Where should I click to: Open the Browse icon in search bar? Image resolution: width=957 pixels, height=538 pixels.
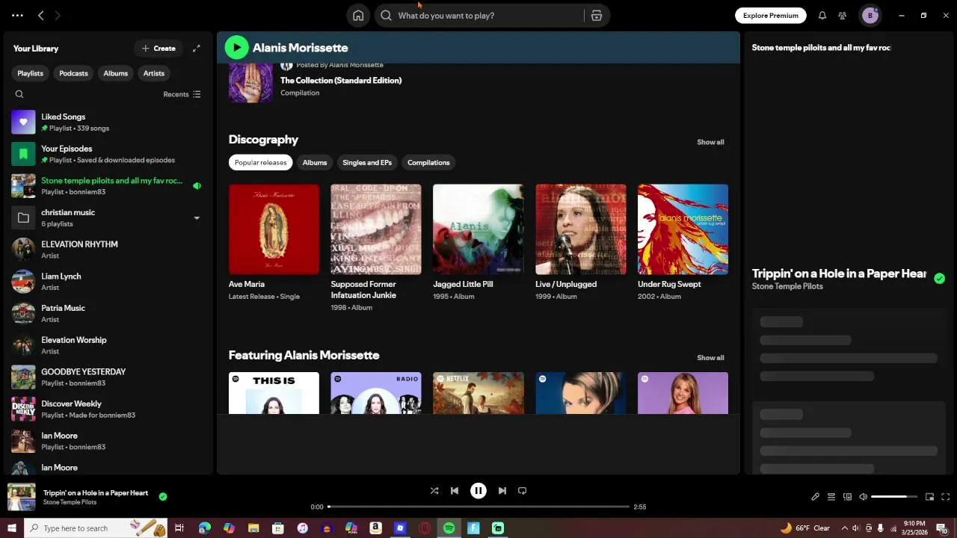[597, 16]
